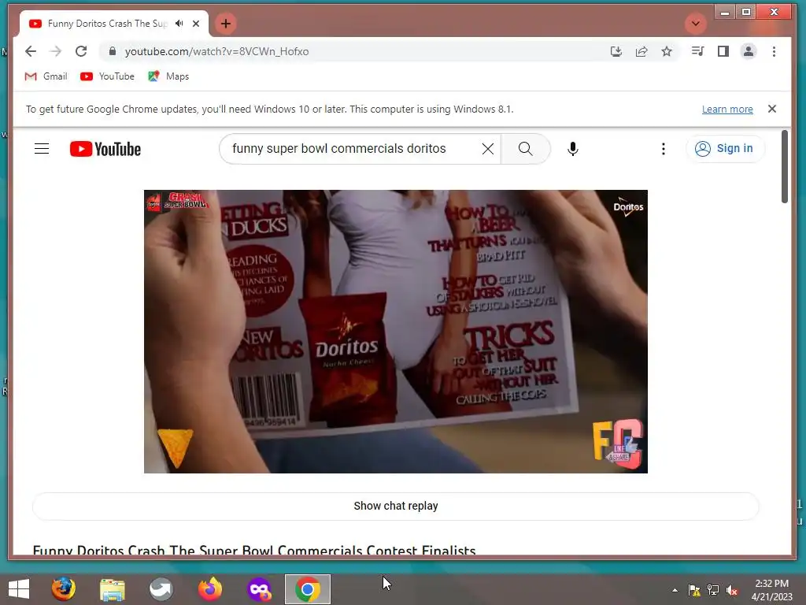Close the Funny Doritos tab
Viewport: 806px width, 605px height.
click(196, 24)
